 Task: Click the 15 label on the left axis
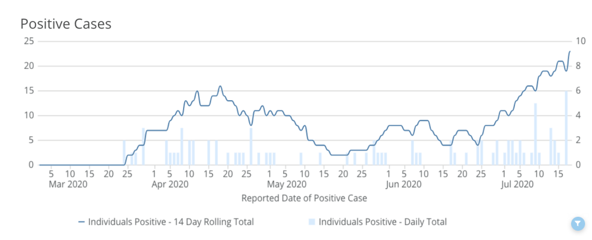click(28, 90)
